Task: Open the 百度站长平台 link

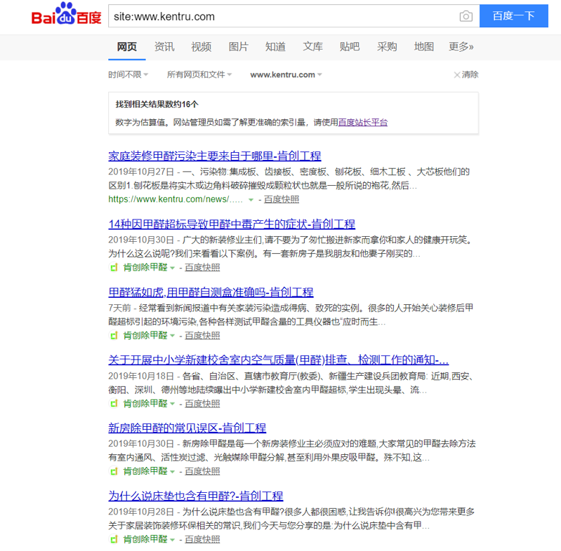Action: [363, 123]
